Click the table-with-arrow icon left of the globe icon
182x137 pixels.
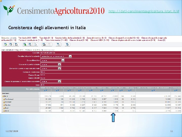click(x=58, y=44)
